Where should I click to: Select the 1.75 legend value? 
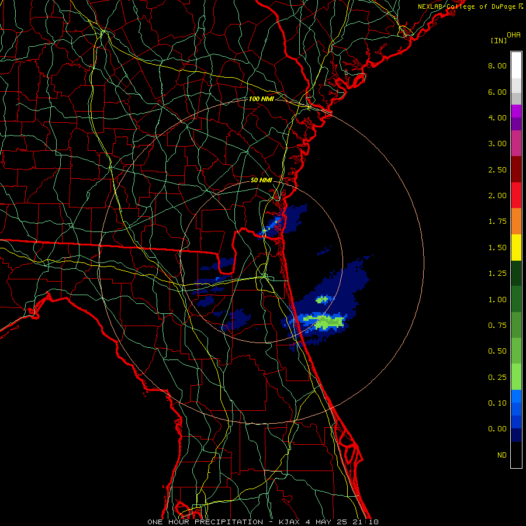(497, 222)
